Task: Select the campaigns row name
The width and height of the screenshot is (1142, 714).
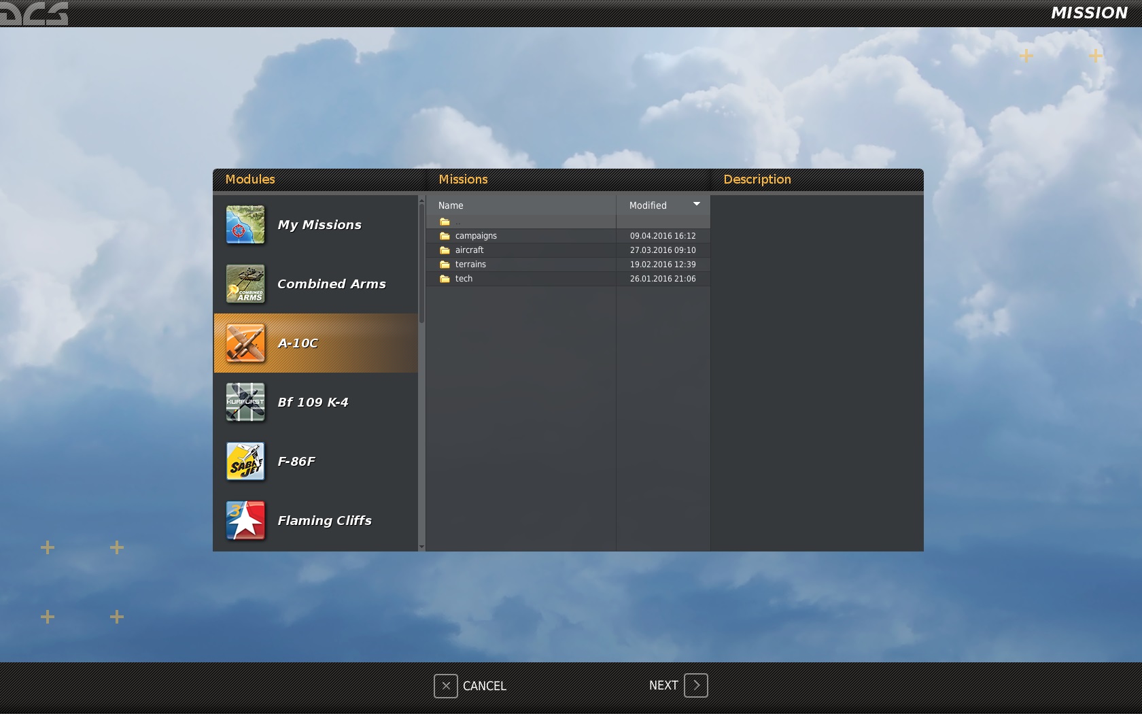Action: coord(476,236)
